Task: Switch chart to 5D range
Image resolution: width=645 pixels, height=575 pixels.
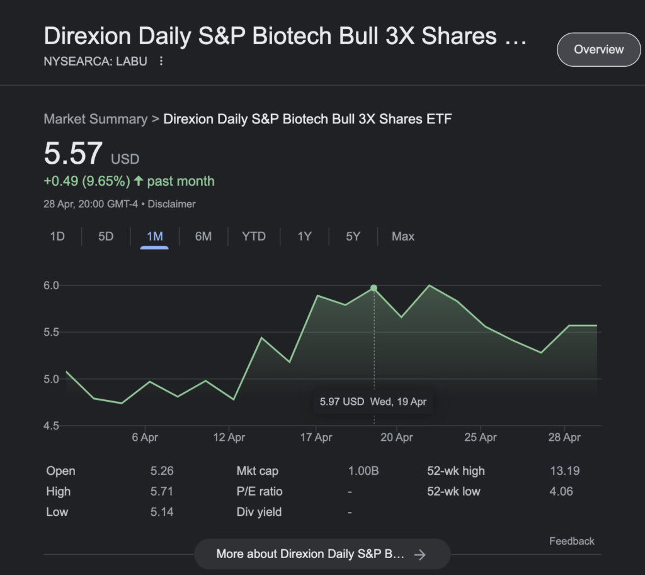Action: coord(106,237)
